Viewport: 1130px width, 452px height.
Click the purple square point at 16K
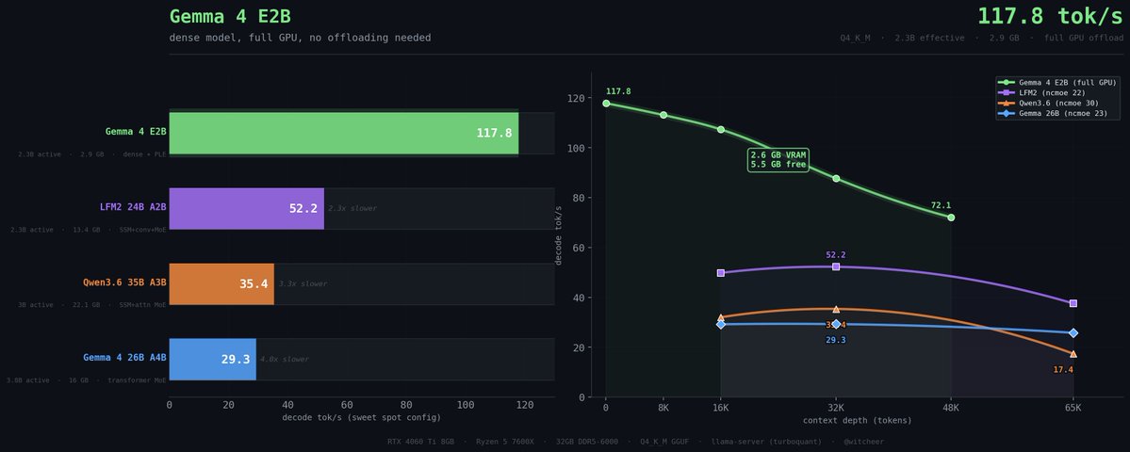pyautogui.click(x=721, y=273)
